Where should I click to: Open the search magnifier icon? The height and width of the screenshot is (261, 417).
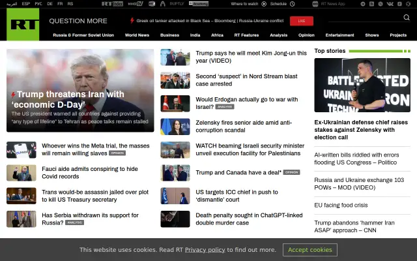click(x=407, y=18)
